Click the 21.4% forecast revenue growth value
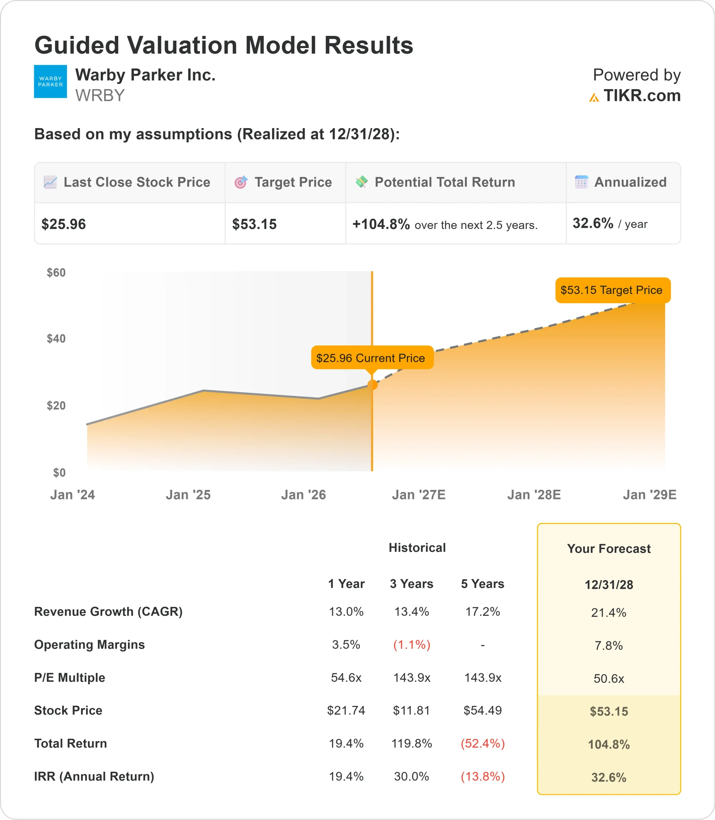 (x=609, y=613)
